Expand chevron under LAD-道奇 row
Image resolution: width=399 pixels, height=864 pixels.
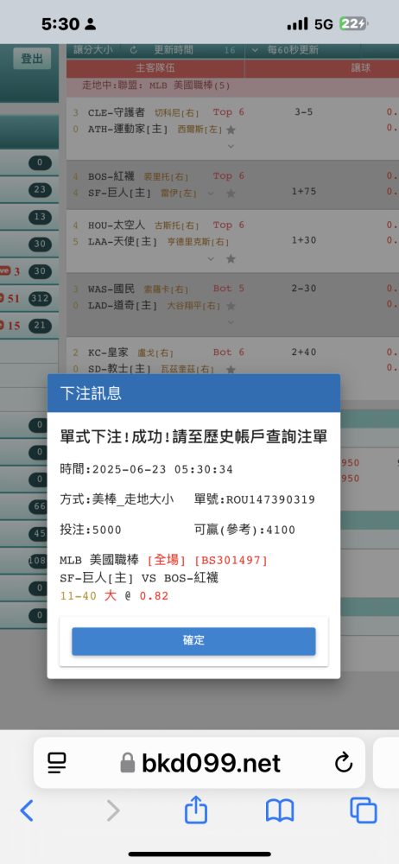(x=231, y=322)
